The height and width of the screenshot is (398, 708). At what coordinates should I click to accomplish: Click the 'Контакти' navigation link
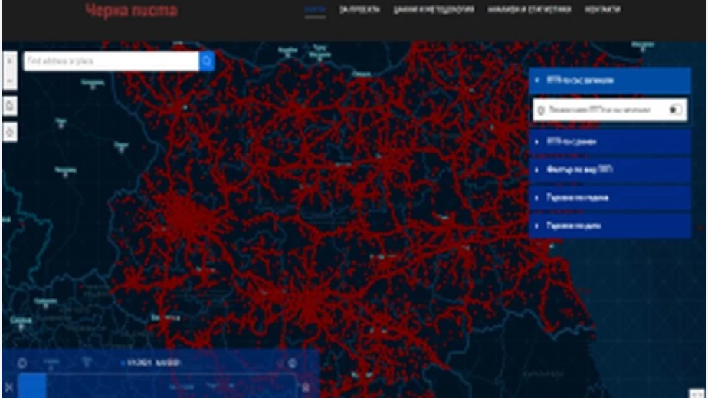tap(602, 10)
